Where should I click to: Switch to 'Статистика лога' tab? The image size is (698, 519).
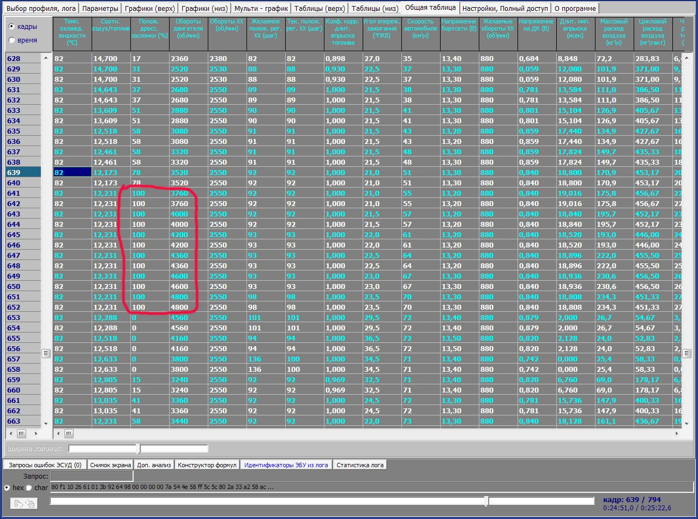[361, 465]
